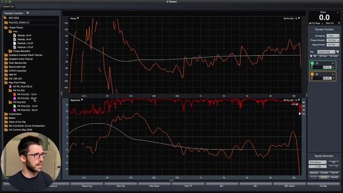Switch to the Default Tab tab
The height and width of the screenshot is (193, 343).
(9, 6)
